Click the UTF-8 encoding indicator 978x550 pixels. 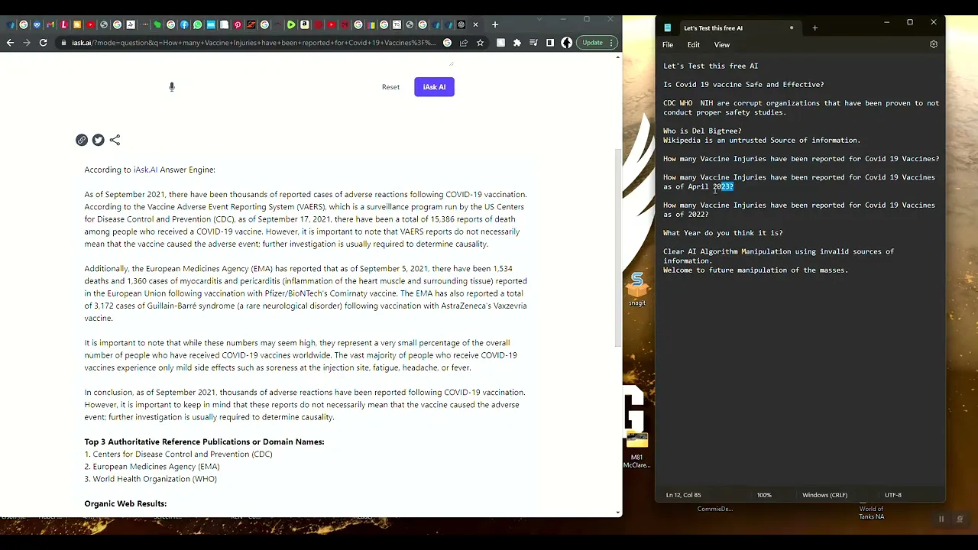(892, 495)
